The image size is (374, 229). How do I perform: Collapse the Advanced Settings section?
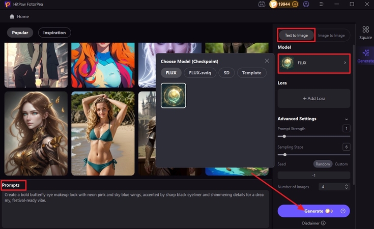click(x=347, y=119)
